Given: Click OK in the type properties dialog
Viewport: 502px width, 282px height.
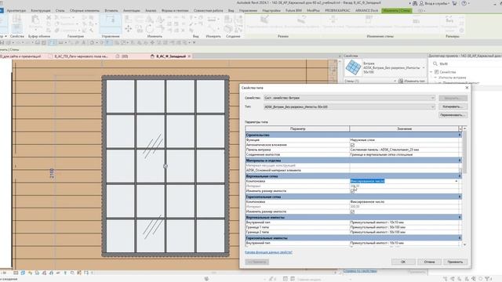Looking at the screenshot, I should [x=403, y=262].
